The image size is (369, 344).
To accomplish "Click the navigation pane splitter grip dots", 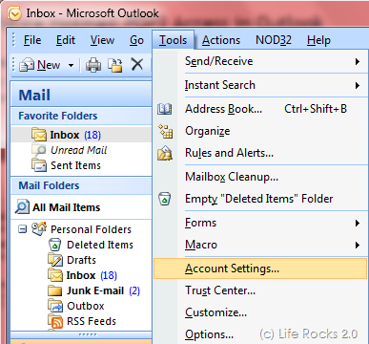I will 88,334.
